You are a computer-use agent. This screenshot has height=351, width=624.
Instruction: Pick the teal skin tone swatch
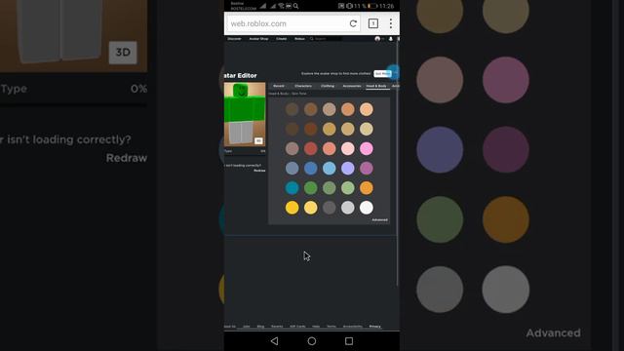[292, 188]
